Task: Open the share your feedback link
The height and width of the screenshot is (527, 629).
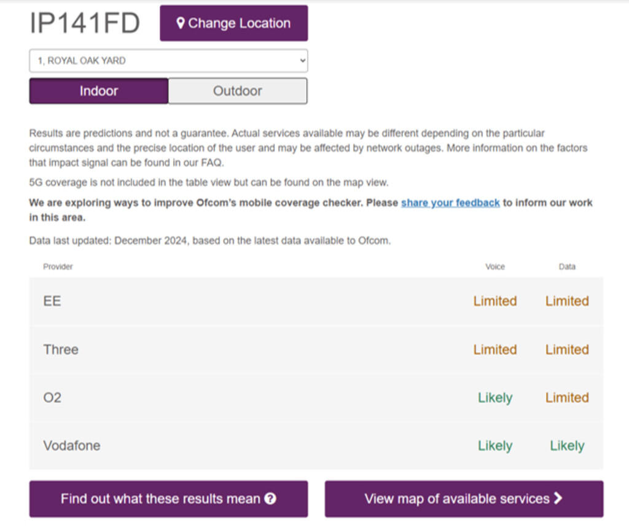Action: [x=450, y=203]
